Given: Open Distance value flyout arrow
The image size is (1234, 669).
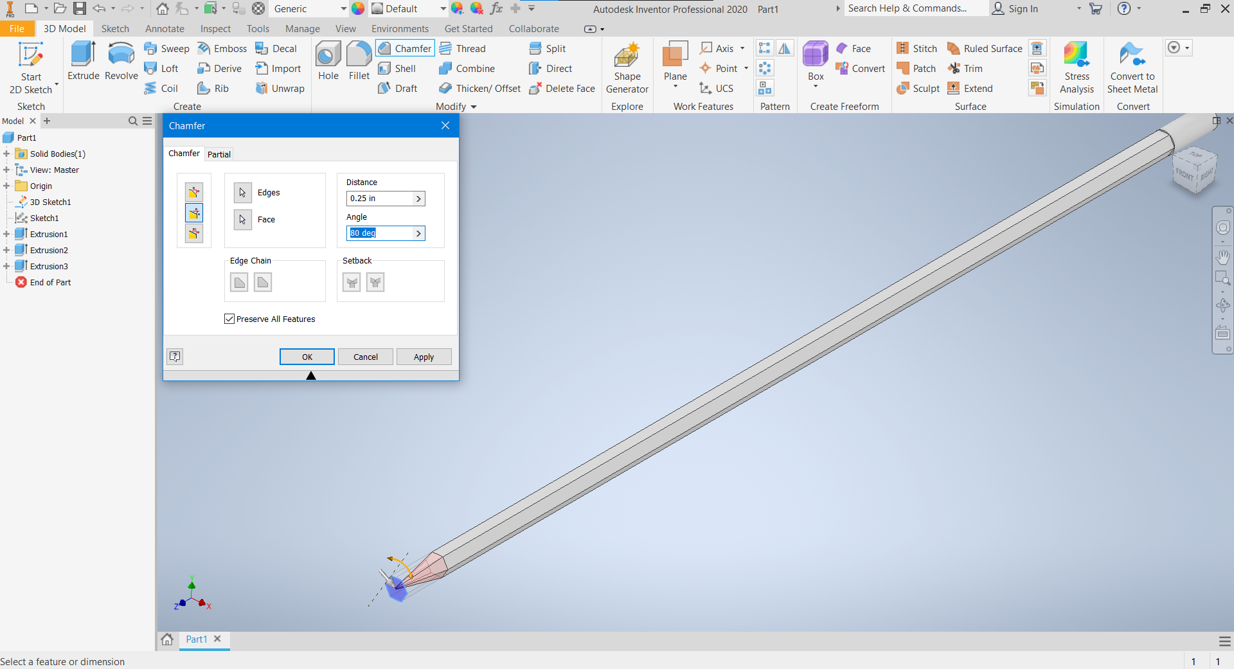Looking at the screenshot, I should click(418, 199).
